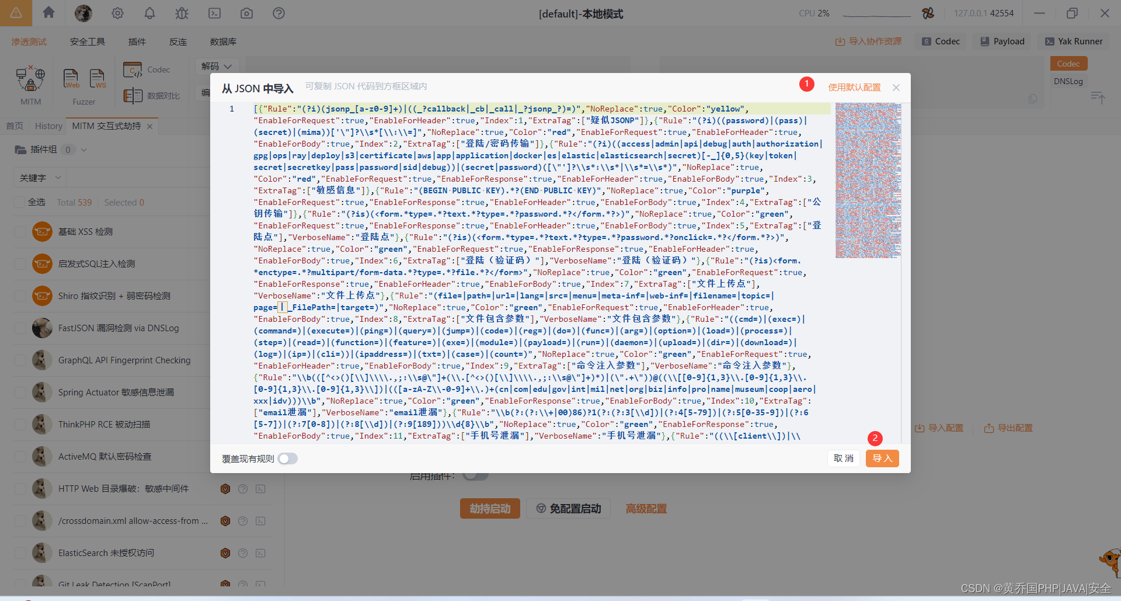Viewport: 1121px width, 601px height.
Task: Open settings gear in title bar
Action: 117,13
